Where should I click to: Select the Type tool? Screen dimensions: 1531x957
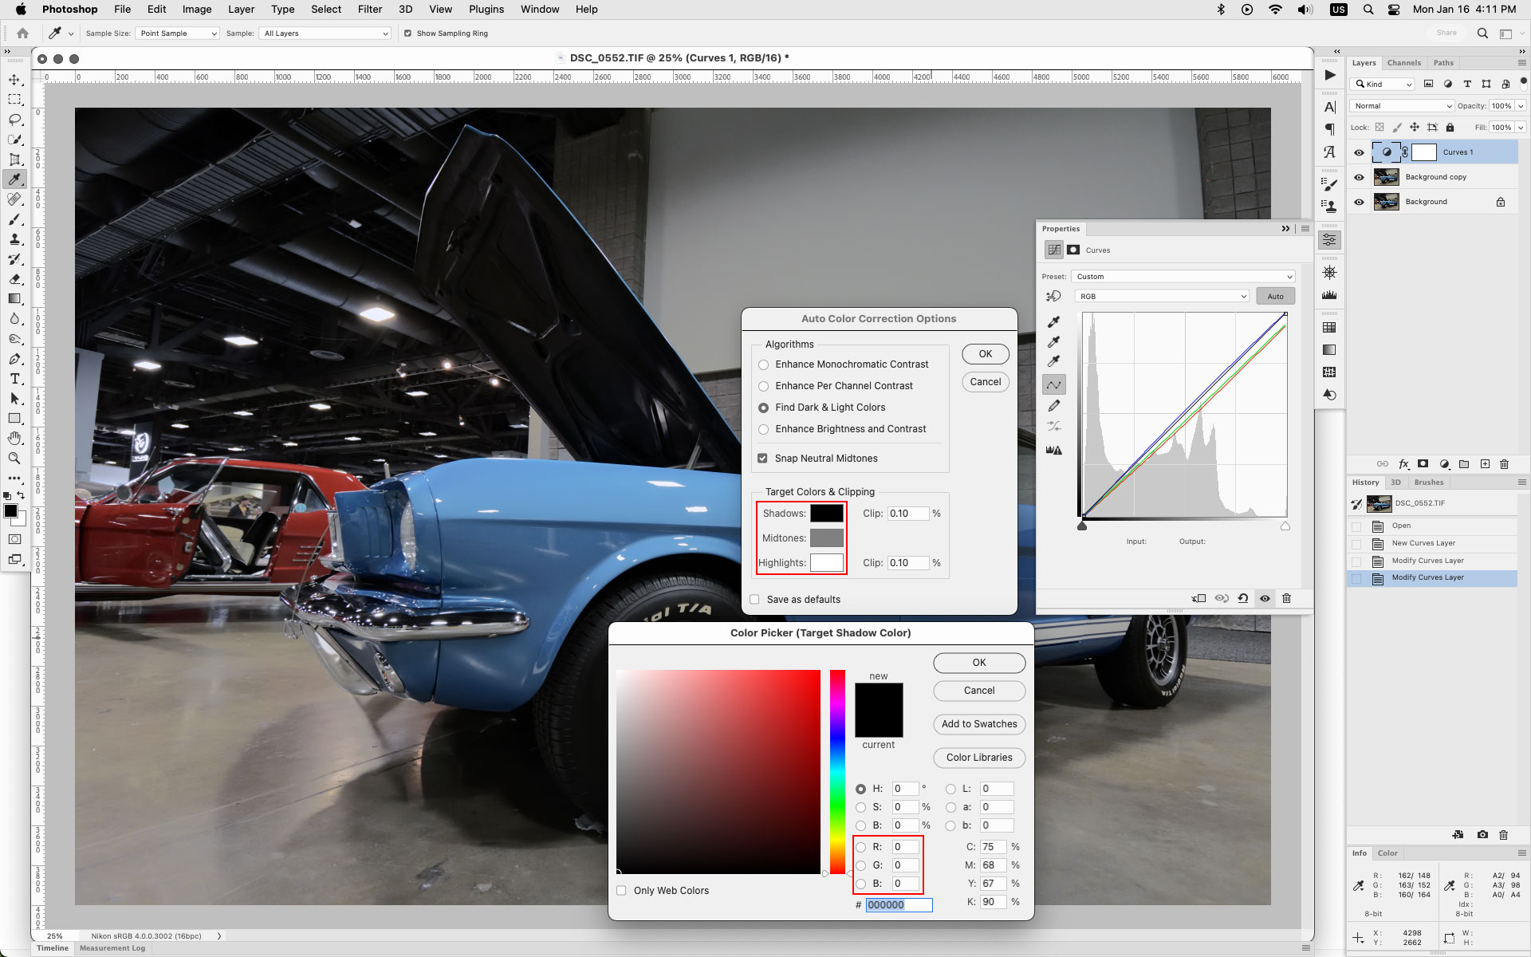tap(15, 379)
